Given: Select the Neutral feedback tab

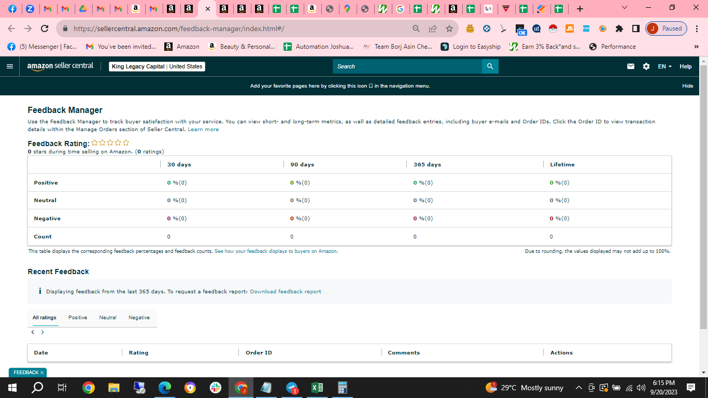Looking at the screenshot, I should coord(108,318).
